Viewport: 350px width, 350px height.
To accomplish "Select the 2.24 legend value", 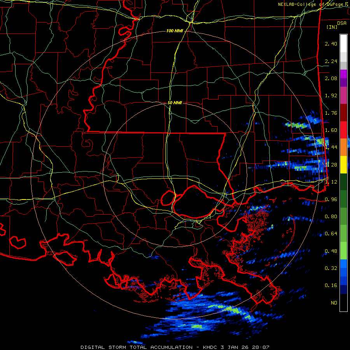I will [x=331, y=61].
